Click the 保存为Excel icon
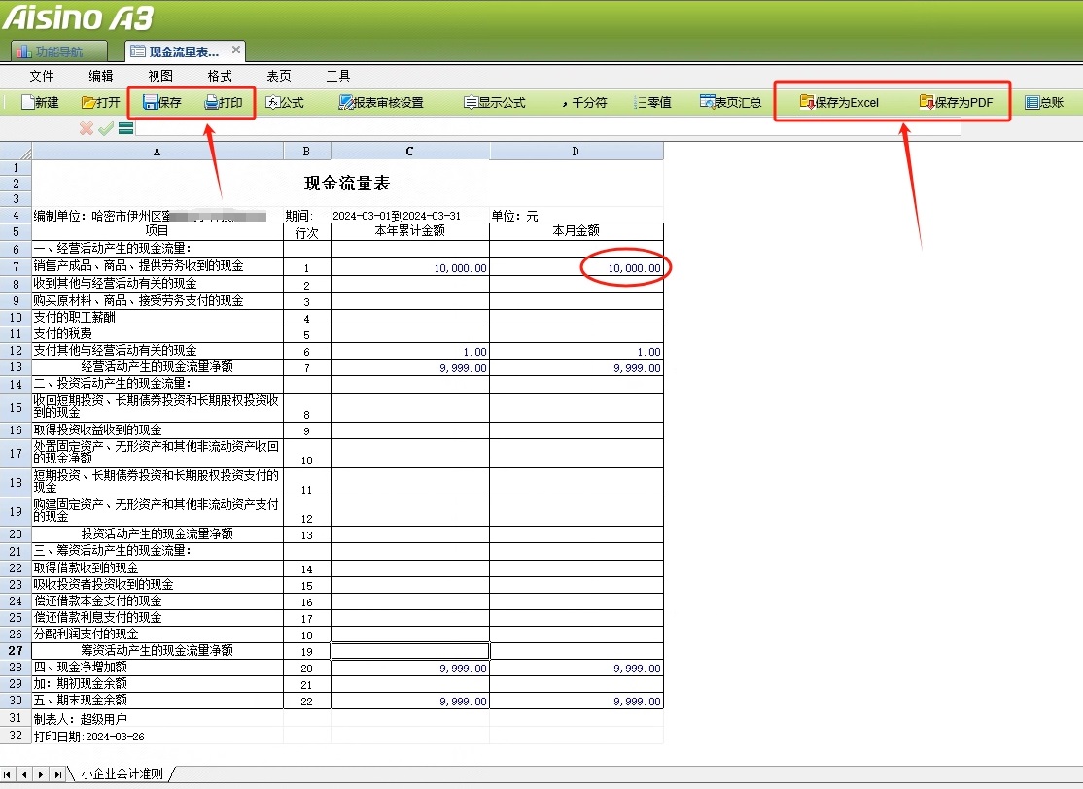 (838, 101)
